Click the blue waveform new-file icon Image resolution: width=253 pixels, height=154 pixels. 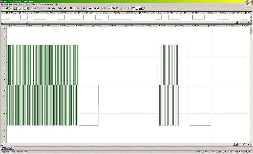pyautogui.click(x=90, y=8)
